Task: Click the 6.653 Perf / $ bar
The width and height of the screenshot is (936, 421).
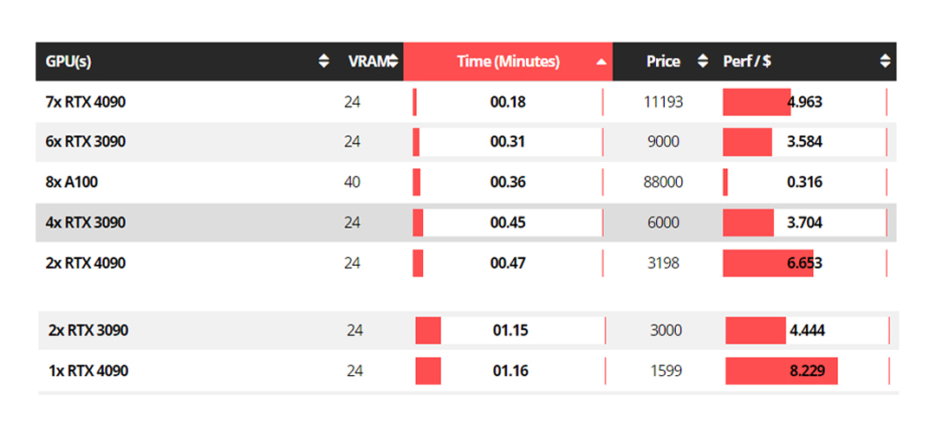Action: pyautogui.click(x=768, y=263)
